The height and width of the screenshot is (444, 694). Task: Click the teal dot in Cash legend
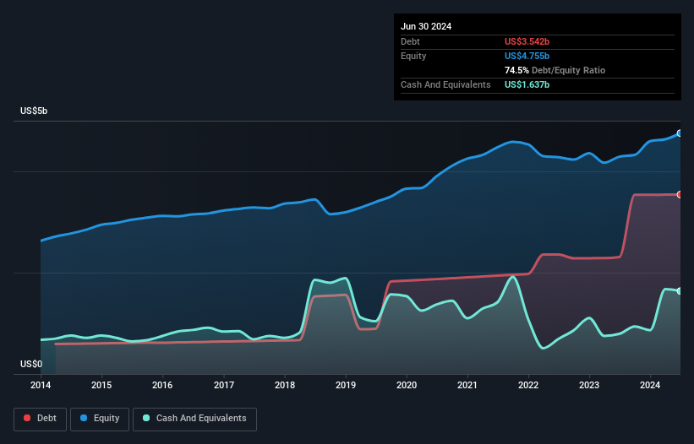(146, 418)
